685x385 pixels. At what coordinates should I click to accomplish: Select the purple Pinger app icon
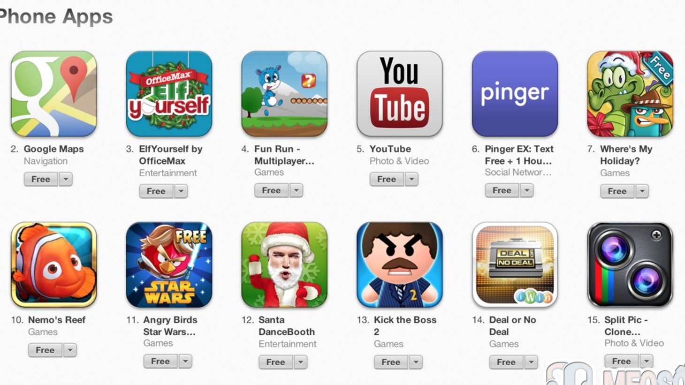point(515,94)
